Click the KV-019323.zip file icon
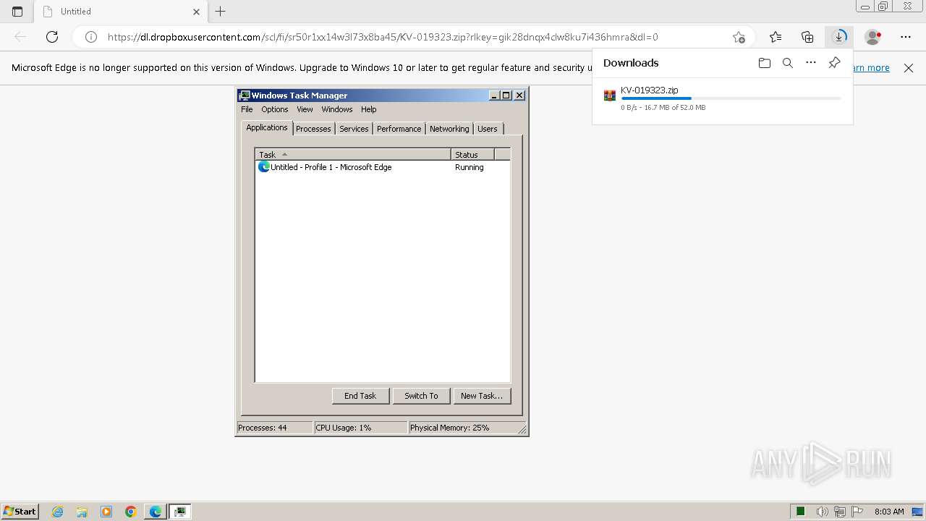The image size is (926, 521). [610, 95]
